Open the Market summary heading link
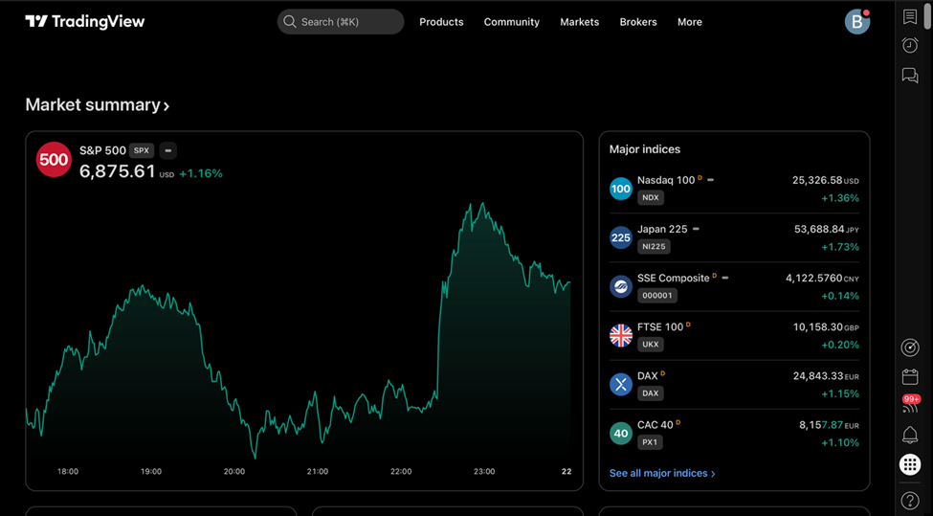 click(x=97, y=105)
